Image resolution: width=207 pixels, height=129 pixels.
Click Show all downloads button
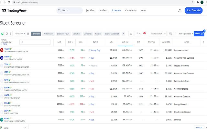click(199, 128)
